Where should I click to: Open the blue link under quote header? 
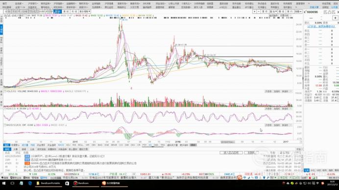pyautogui.click(x=321, y=26)
